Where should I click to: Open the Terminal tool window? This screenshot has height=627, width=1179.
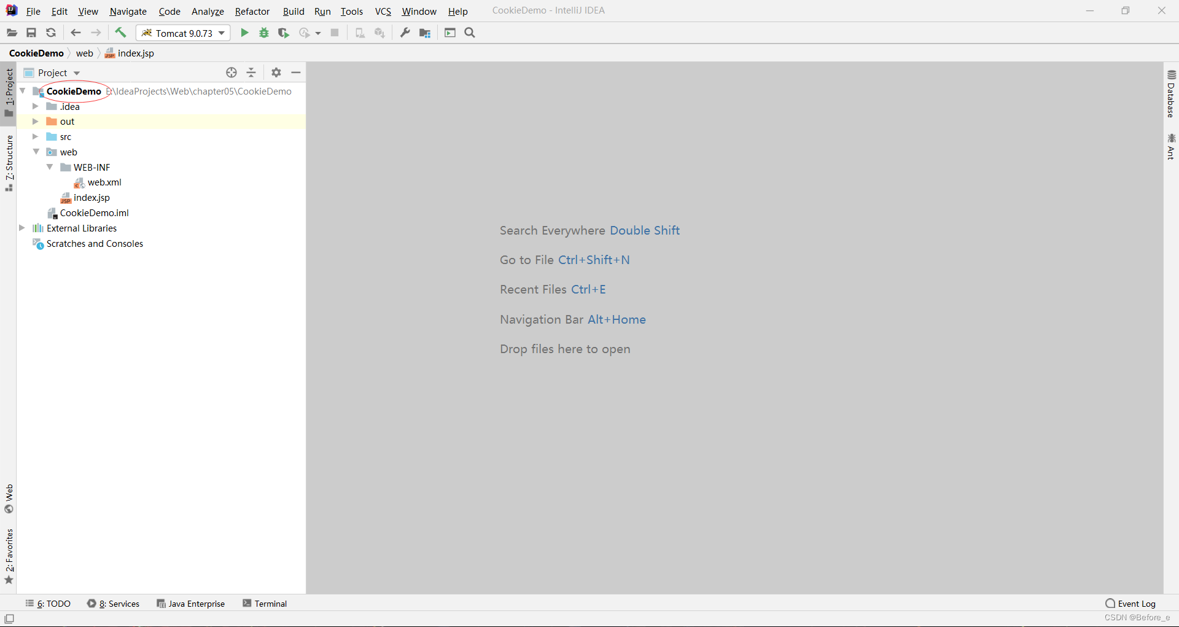[x=265, y=604]
